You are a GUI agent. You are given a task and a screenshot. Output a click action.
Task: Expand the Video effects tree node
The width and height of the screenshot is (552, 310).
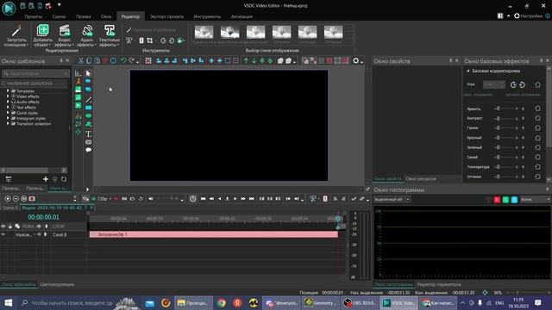pos(8,96)
